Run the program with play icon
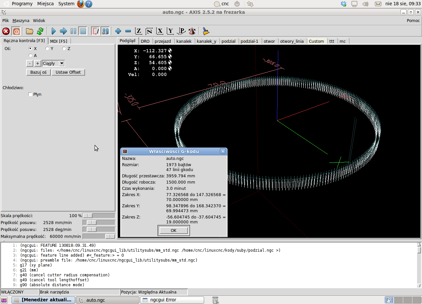This screenshot has height=304, width=422. tap(54, 31)
